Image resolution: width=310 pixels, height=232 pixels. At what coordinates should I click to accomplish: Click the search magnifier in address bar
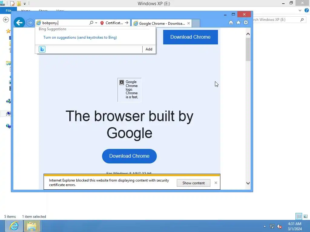tap(91, 23)
